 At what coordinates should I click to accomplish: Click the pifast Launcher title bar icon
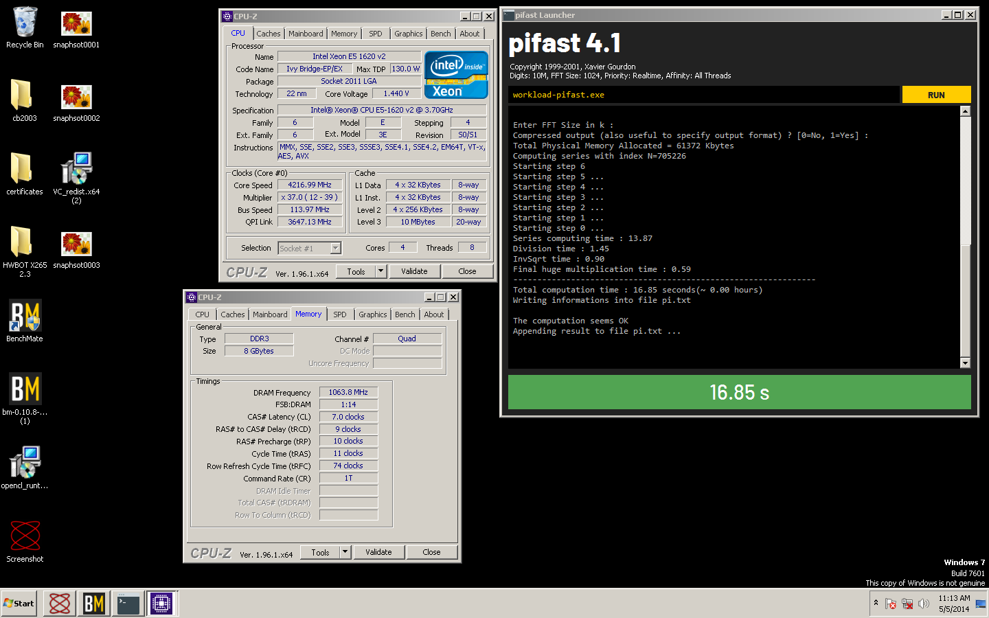[x=509, y=15]
